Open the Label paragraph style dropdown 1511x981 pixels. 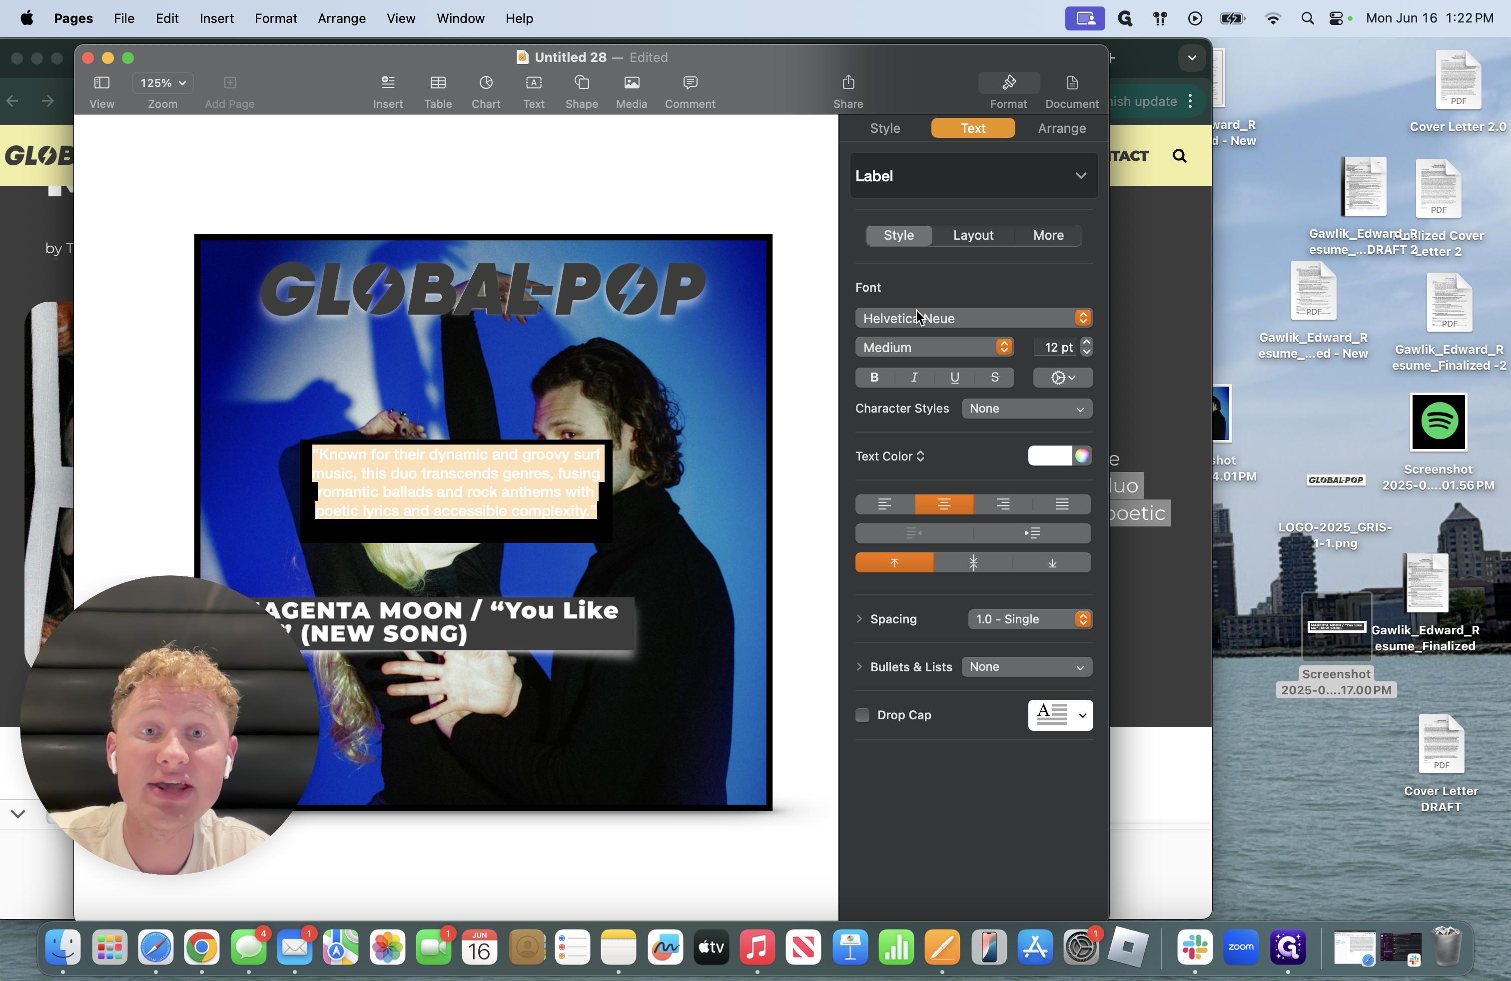tap(974, 176)
